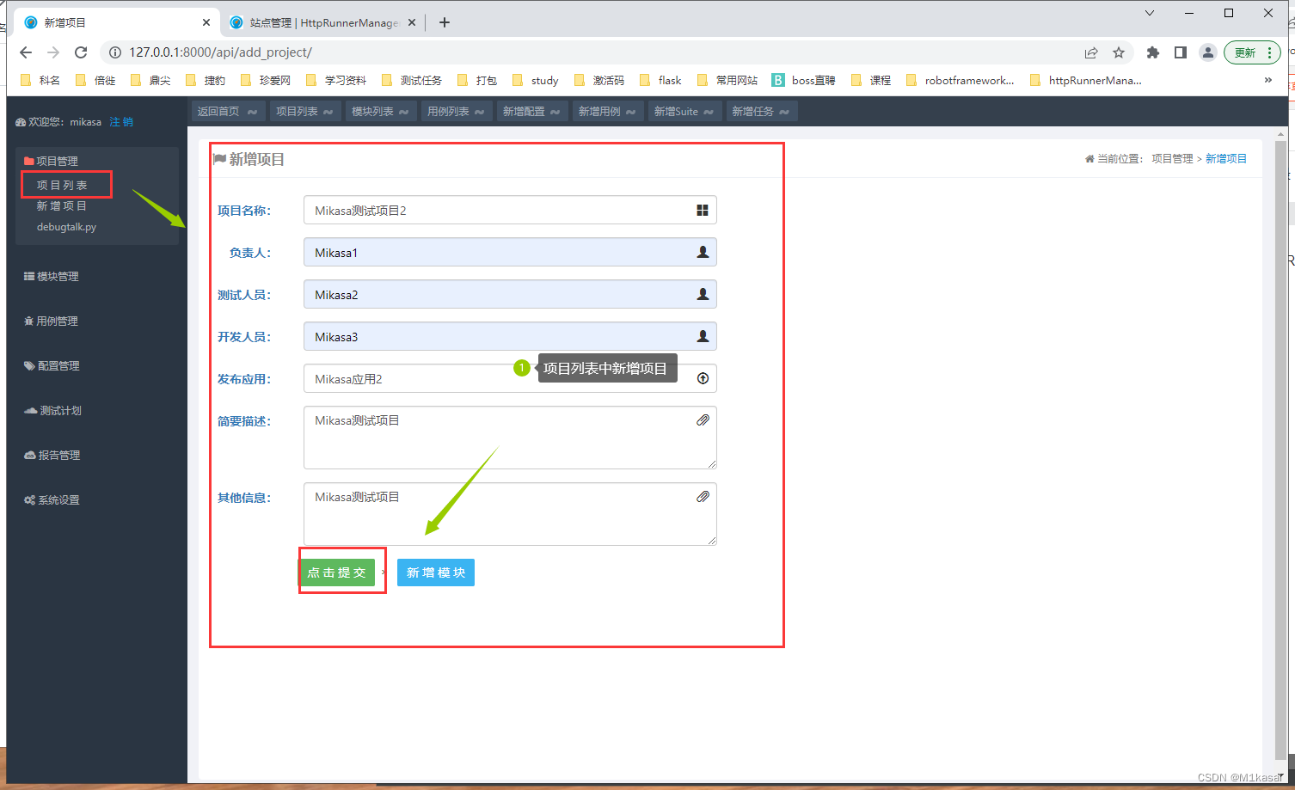Screen dimensions: 1295x790
Task: Click 模块列表 in top navigation
Action: (x=380, y=111)
